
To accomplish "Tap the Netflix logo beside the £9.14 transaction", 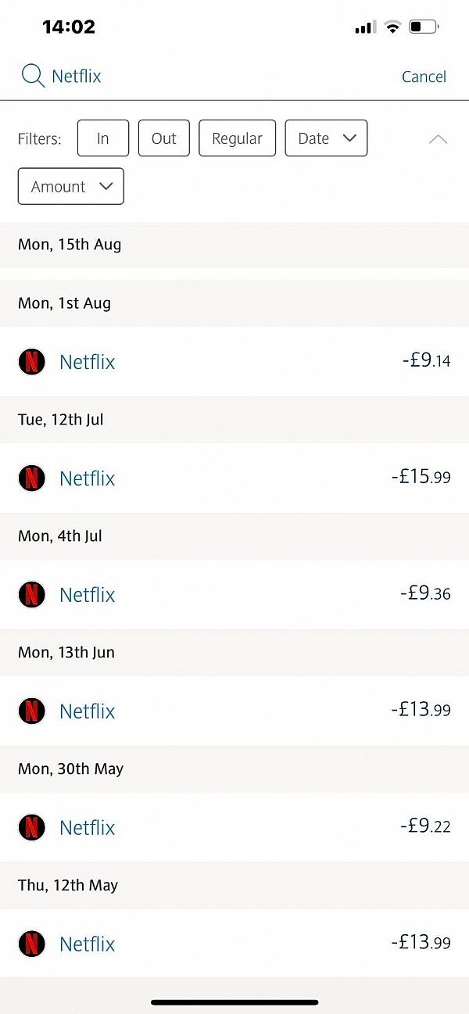I will click(32, 361).
